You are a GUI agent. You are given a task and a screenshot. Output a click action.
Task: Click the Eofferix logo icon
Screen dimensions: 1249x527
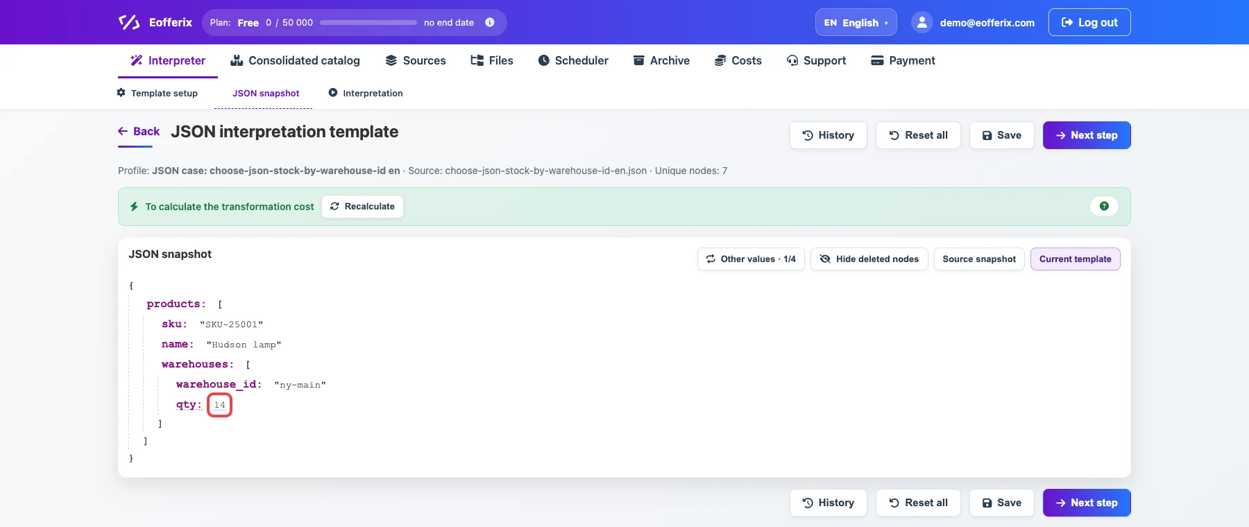[129, 22]
